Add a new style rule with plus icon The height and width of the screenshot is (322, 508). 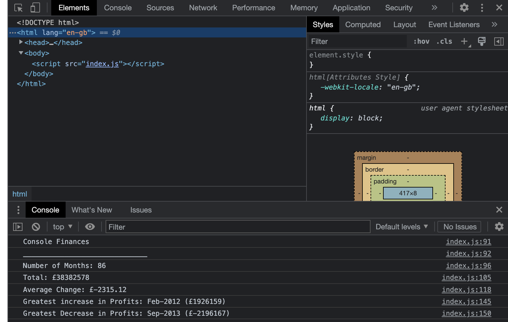(x=464, y=41)
